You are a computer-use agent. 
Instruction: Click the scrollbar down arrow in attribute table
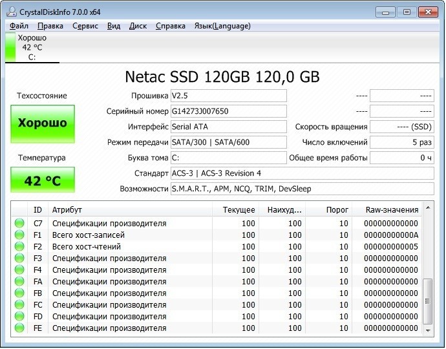[x=428, y=330]
